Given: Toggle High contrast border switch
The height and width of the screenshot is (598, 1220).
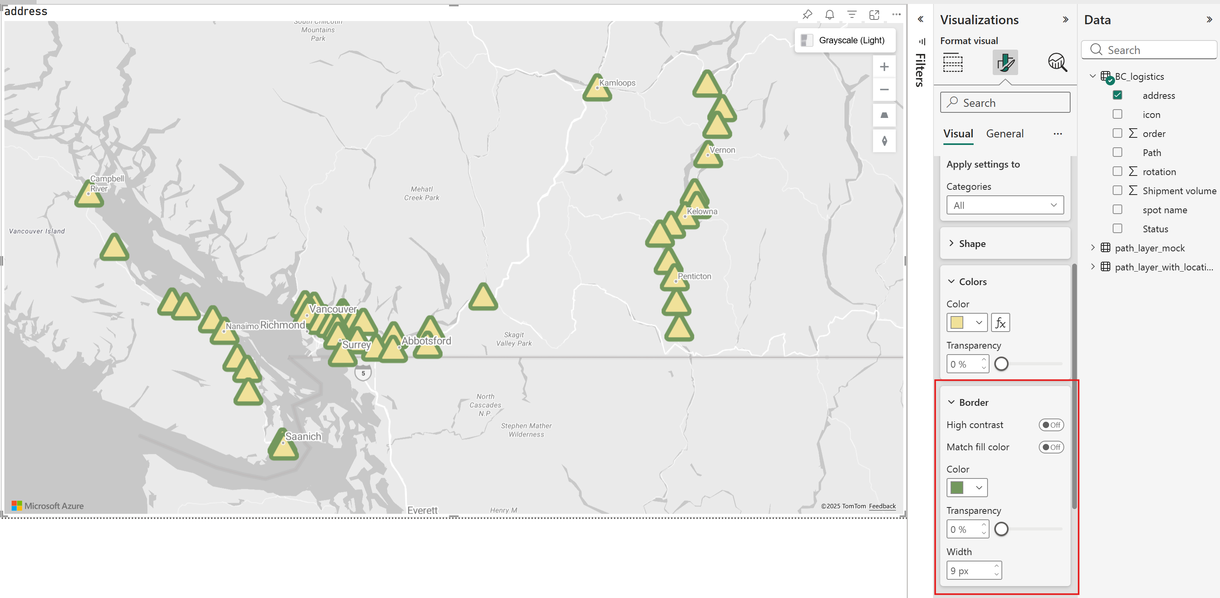Looking at the screenshot, I should (1051, 425).
